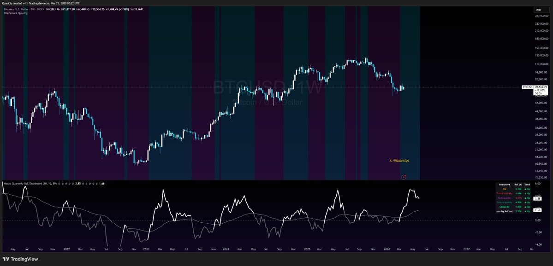Click the high price H71,817.90
The image size is (553, 266).
pos(68,10)
